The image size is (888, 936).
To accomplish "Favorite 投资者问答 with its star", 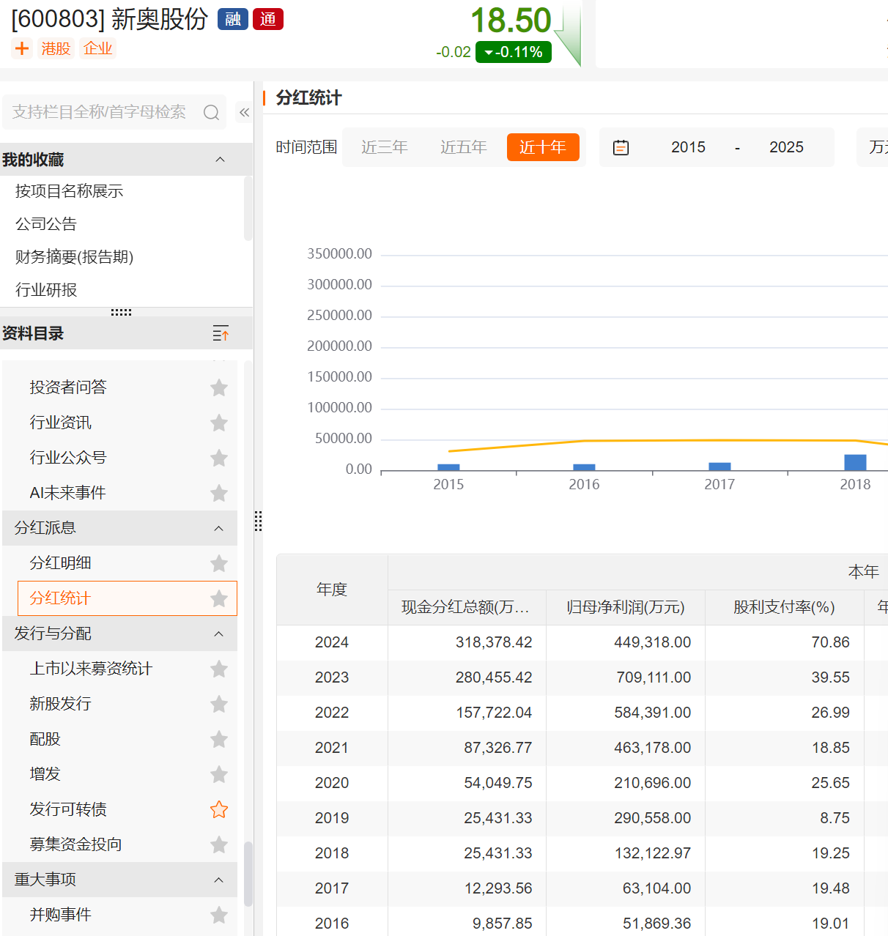I will coord(219,387).
